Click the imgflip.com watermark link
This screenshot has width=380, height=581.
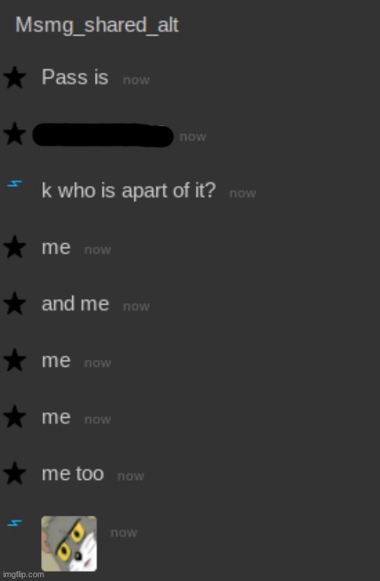pos(23,575)
